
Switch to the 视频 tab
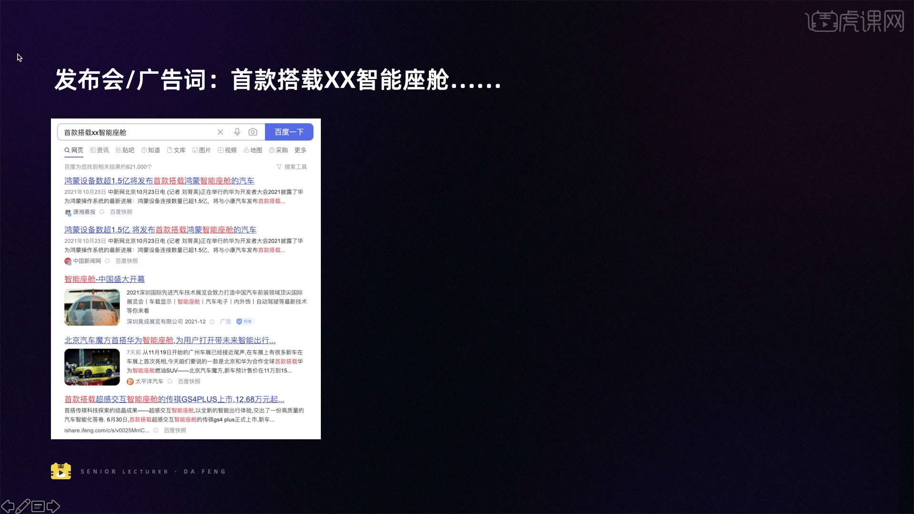[x=227, y=150]
